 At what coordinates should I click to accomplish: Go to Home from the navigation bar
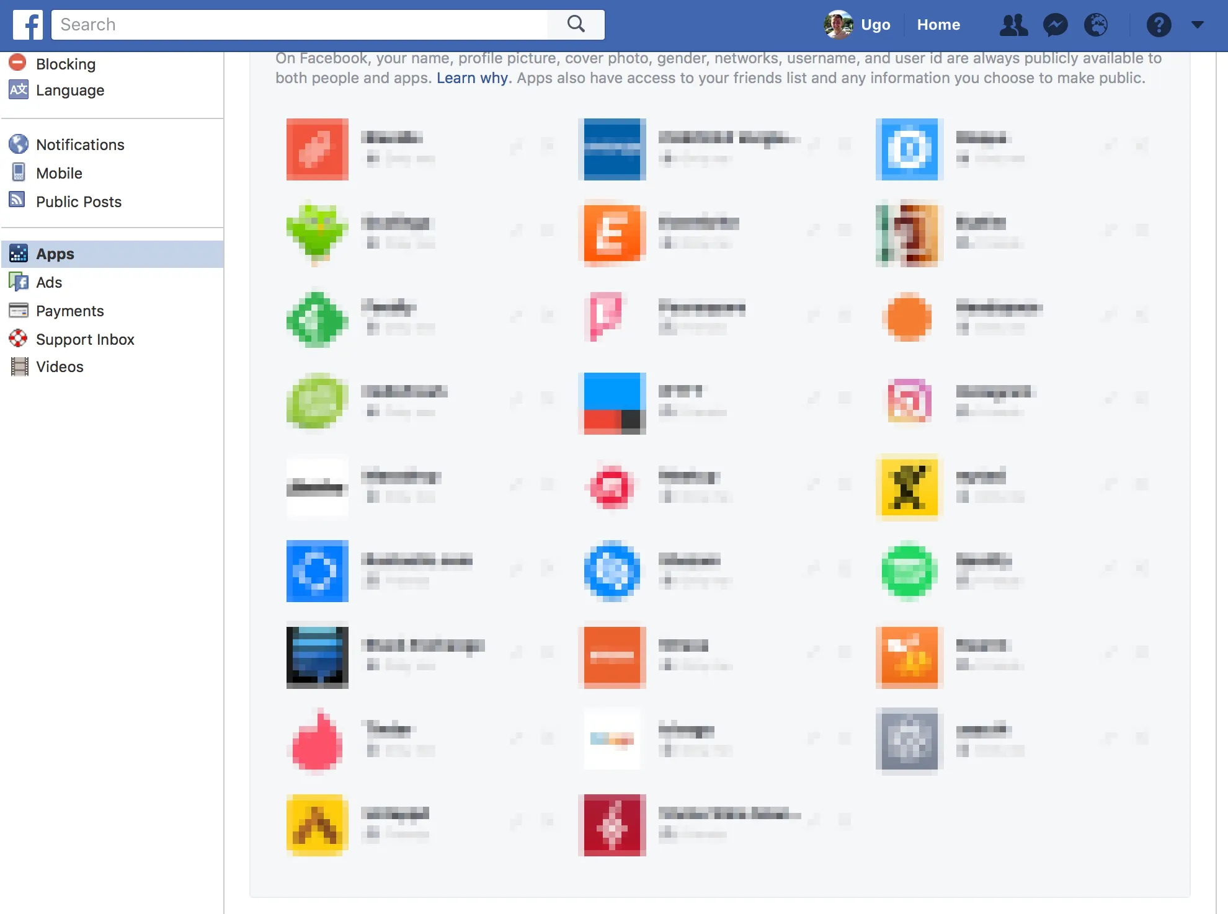[938, 25]
